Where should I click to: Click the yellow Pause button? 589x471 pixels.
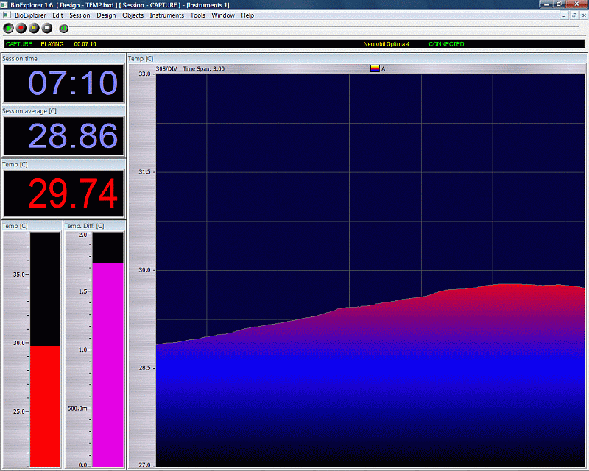[34, 28]
